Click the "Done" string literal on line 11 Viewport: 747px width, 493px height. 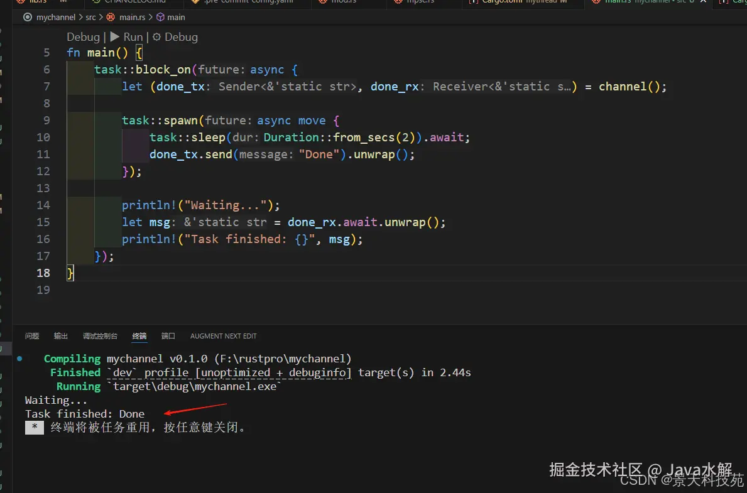point(319,154)
